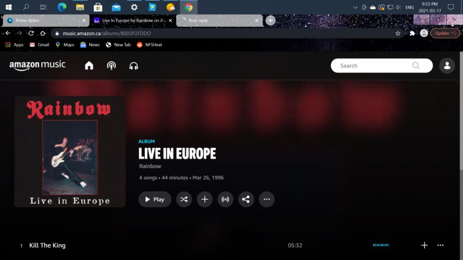The image size is (463, 260).
Task: Open the New Tab bookmark
Action: (x=118, y=45)
